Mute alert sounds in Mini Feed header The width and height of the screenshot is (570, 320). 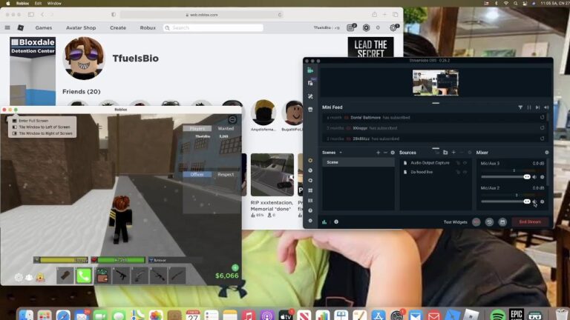click(546, 107)
